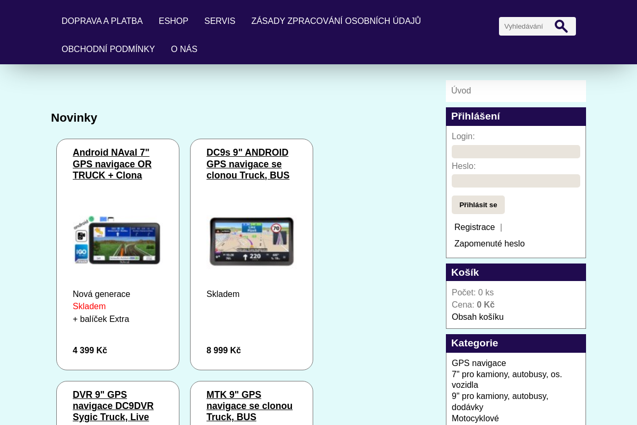Select GPS navigace category
637x425 pixels.
point(478,363)
